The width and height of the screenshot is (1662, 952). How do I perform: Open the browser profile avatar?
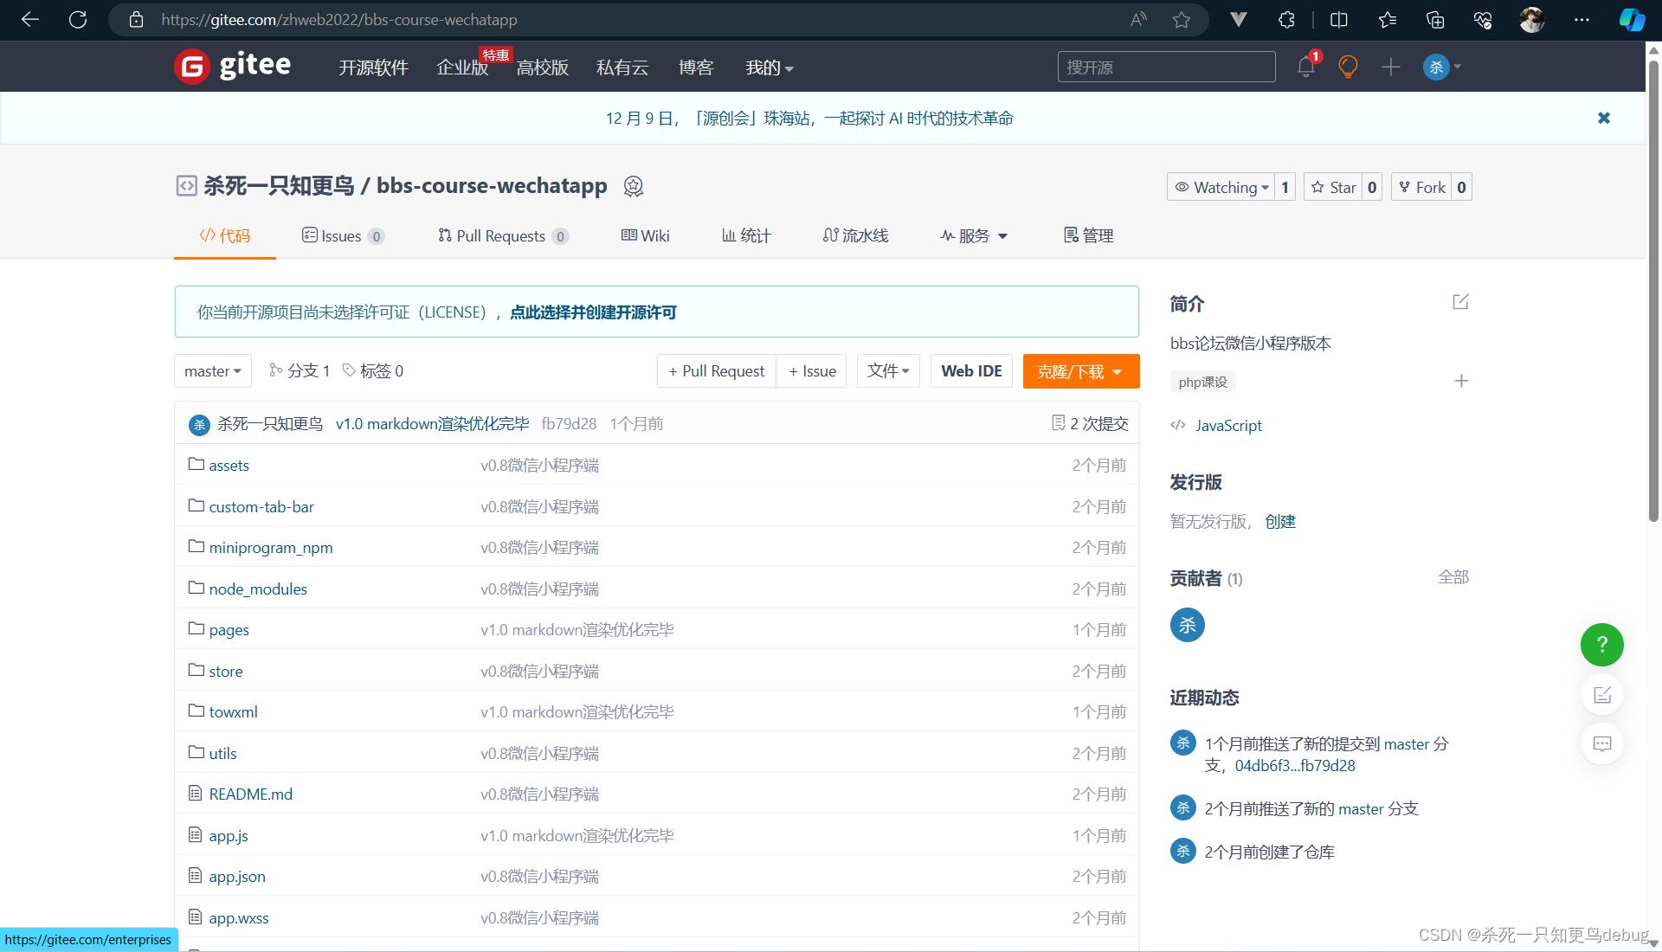pos(1532,19)
